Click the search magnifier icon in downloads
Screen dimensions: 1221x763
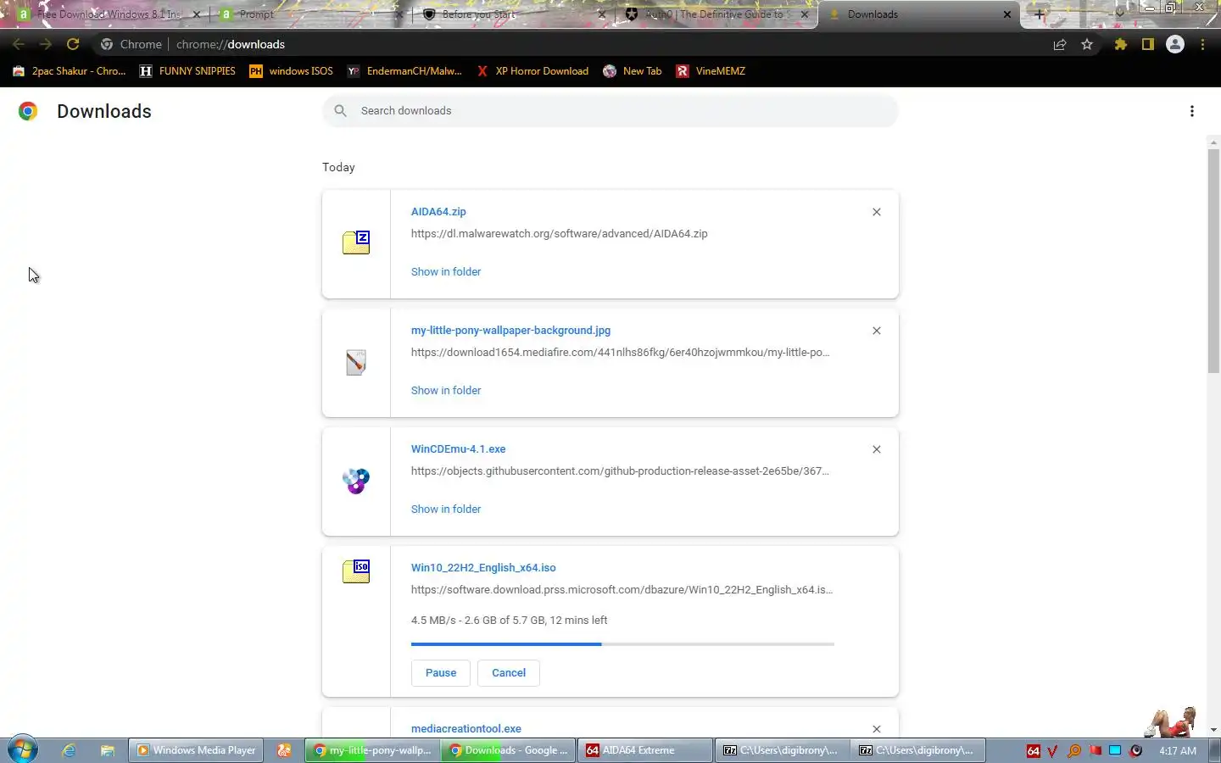pyautogui.click(x=340, y=111)
